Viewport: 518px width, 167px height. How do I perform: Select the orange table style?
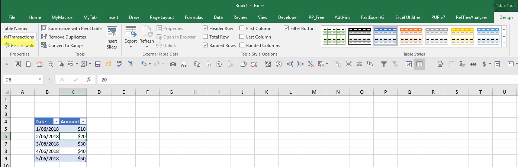coord(411,36)
